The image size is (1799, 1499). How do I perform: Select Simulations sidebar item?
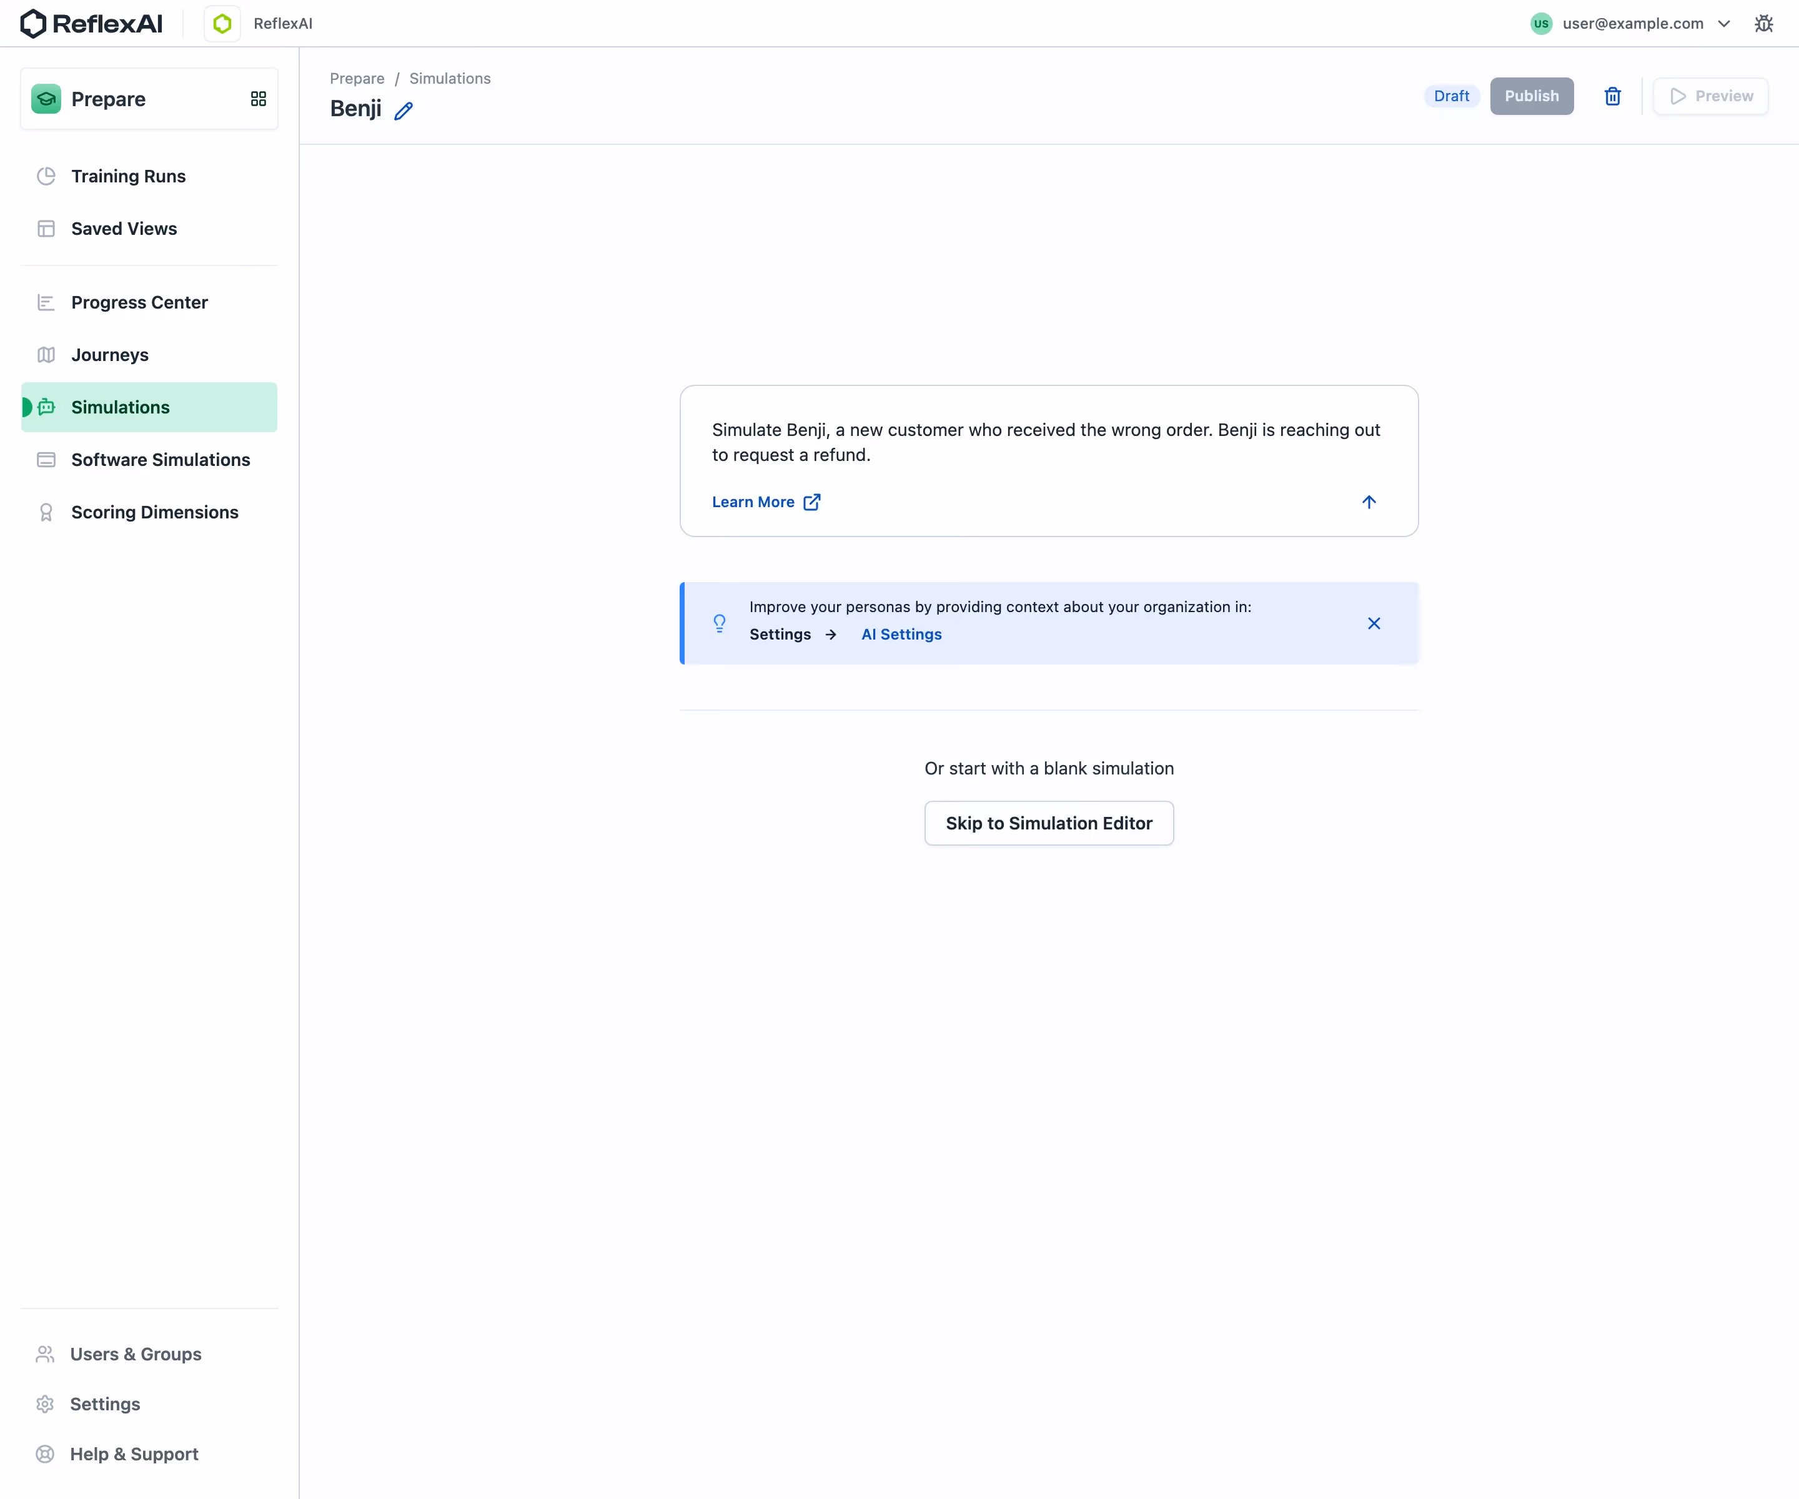(149, 407)
